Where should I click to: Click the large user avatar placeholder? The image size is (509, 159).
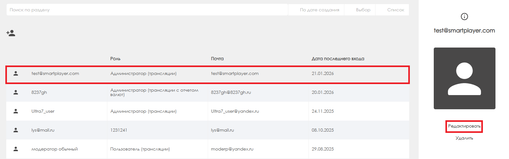pyautogui.click(x=464, y=78)
